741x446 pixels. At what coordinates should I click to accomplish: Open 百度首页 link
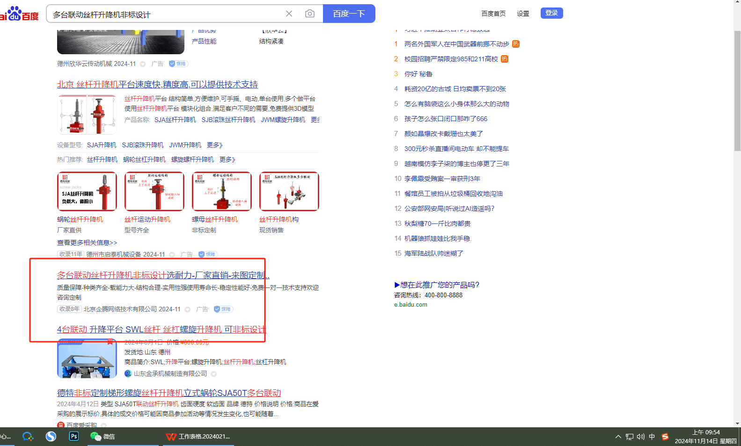[x=493, y=14]
